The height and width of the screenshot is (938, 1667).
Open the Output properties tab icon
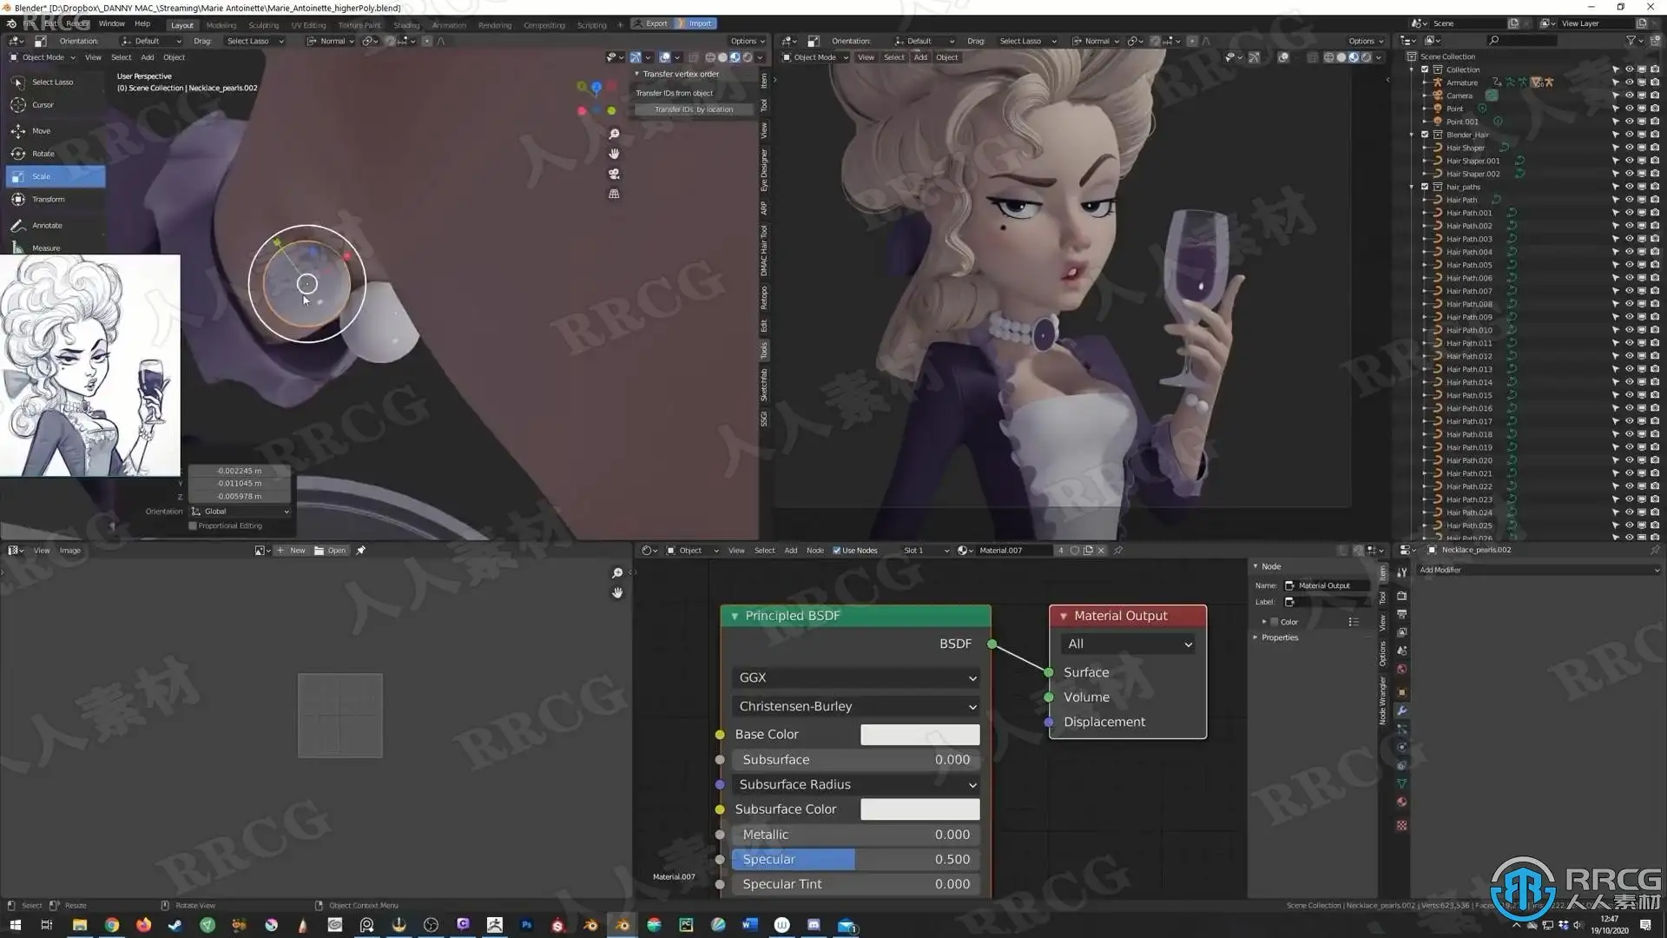coord(1401,614)
